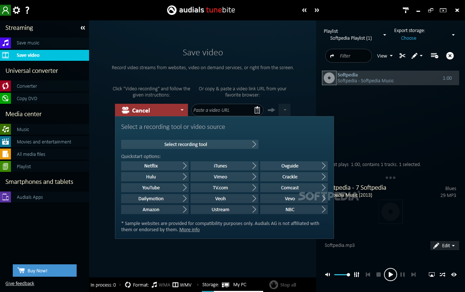The image size is (465, 292).
Task: Expand the Select recording tool option
Action: point(189,144)
